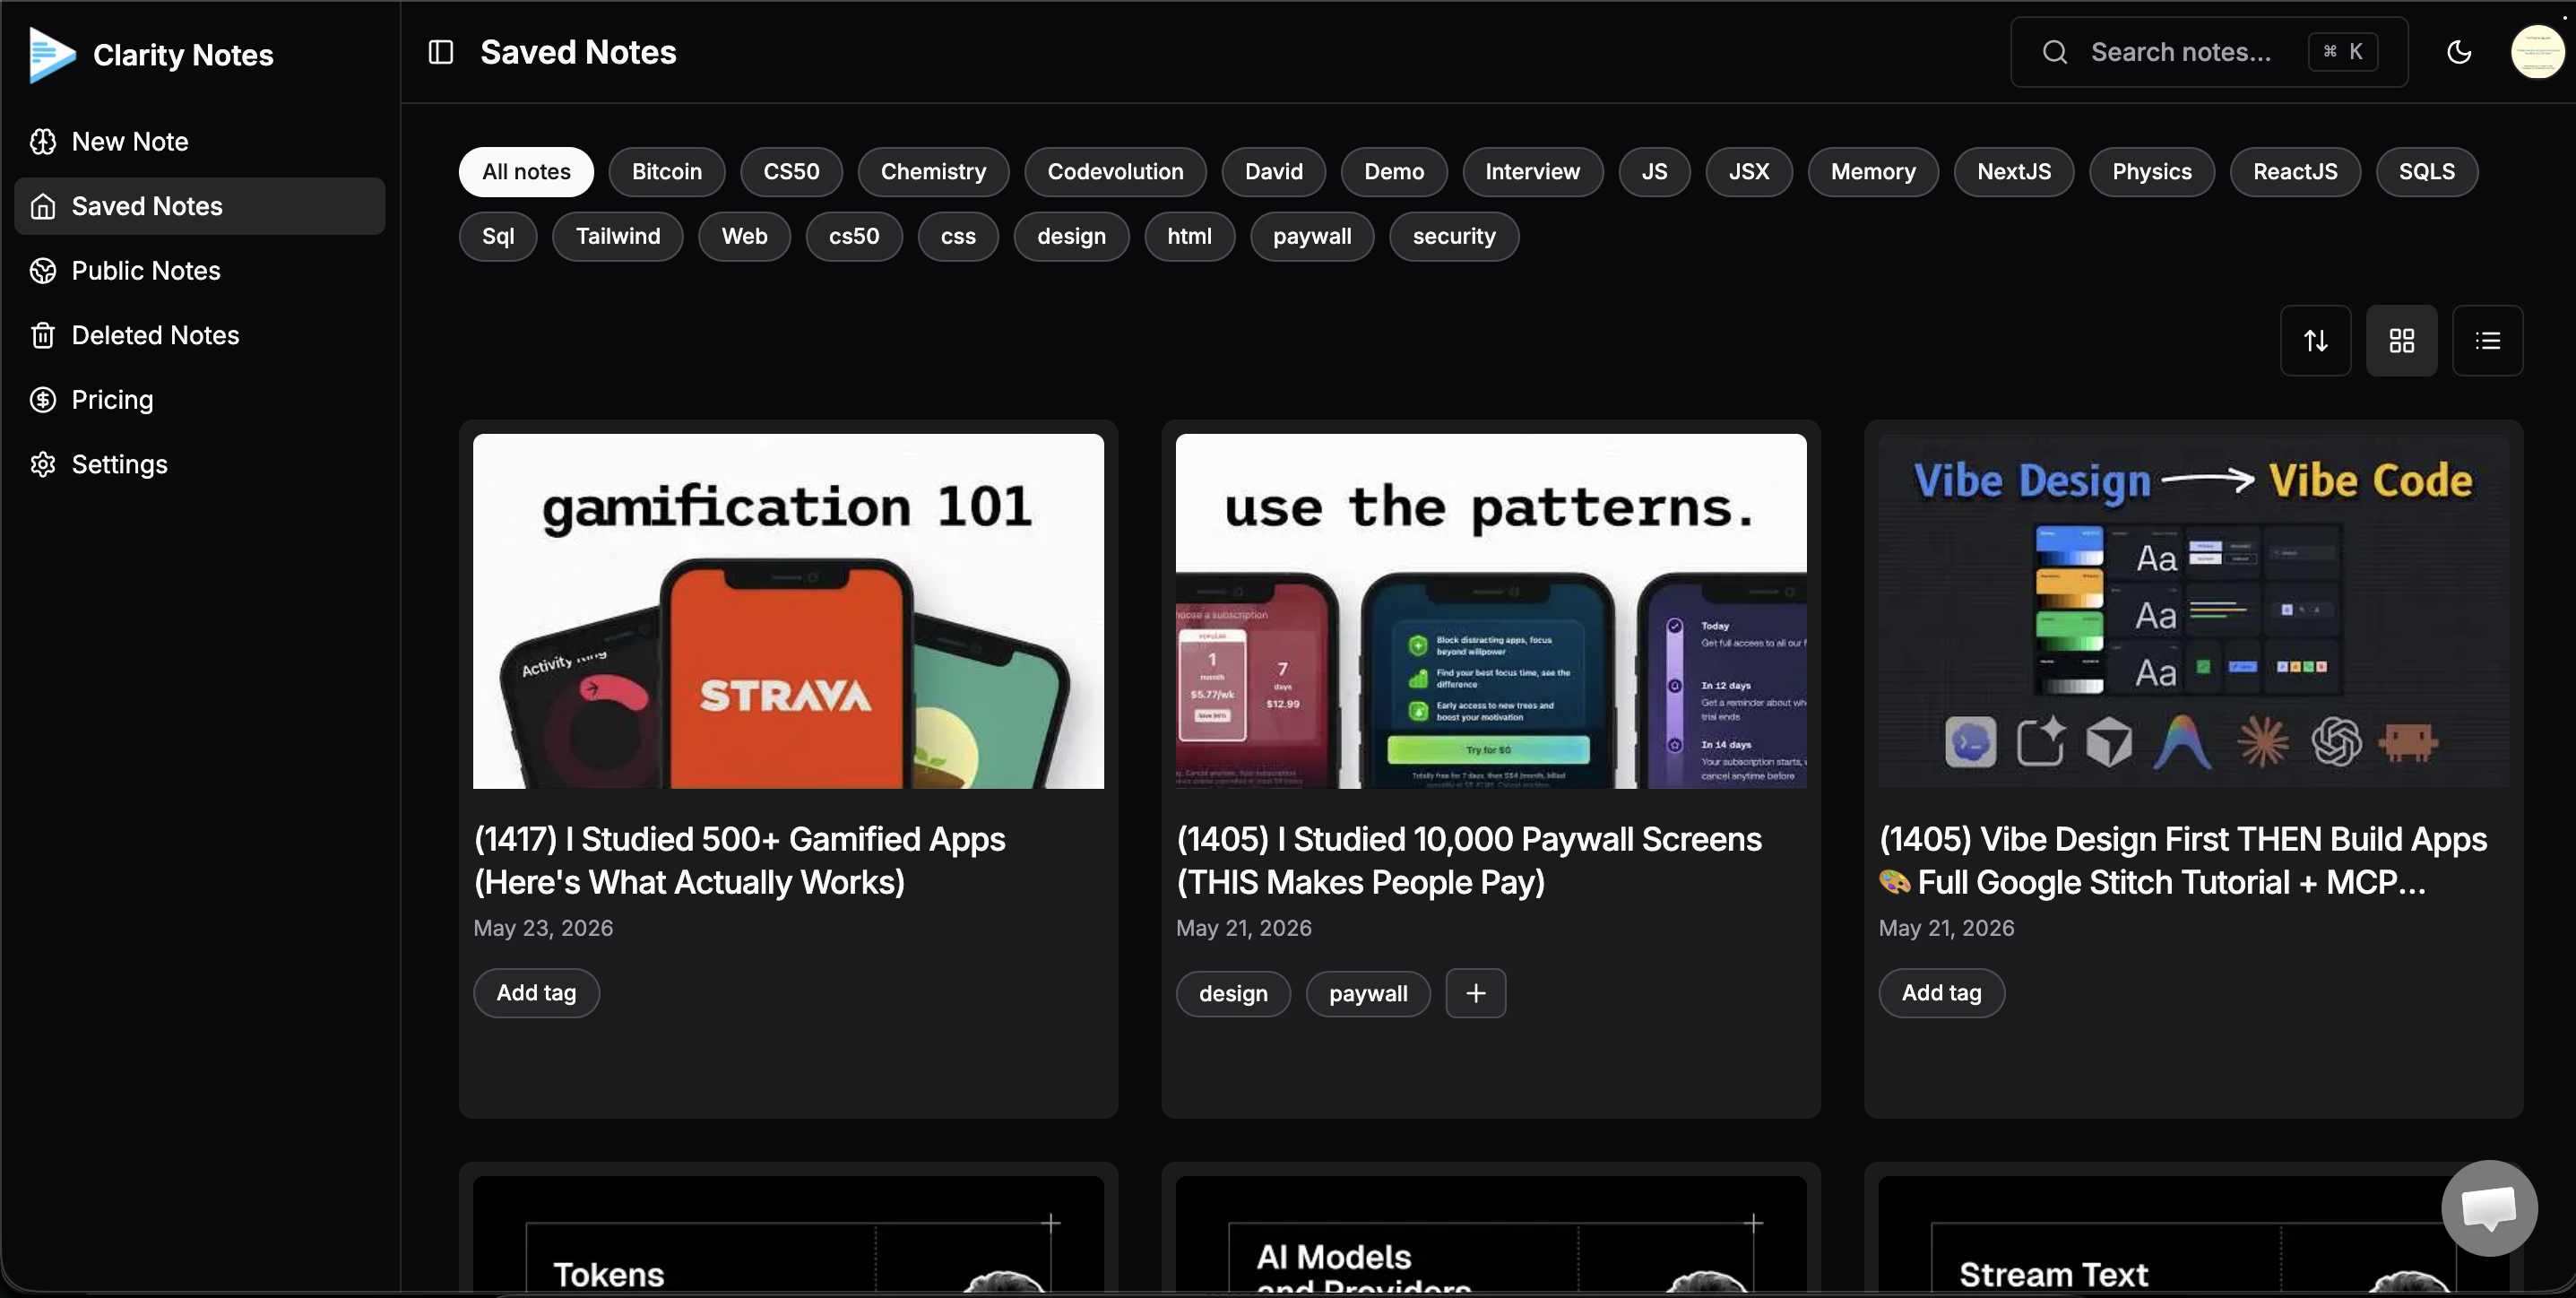The width and height of the screenshot is (2576, 1298).
Task: Filter notes by Bitcoin tag
Action: tap(667, 172)
